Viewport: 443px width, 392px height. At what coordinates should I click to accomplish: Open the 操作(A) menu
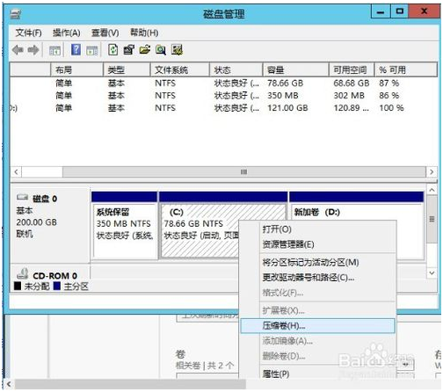(67, 33)
